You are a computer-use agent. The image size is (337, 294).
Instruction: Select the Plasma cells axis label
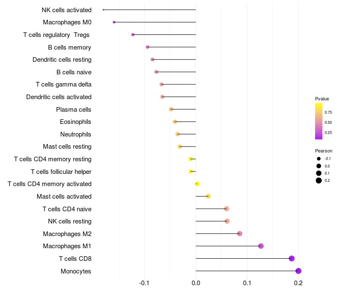coord(73,110)
